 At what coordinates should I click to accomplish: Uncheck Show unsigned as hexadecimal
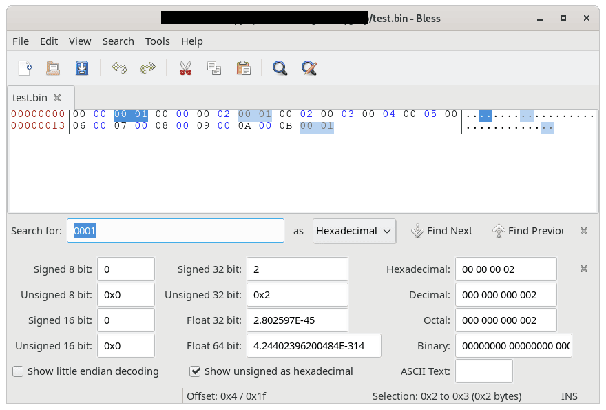click(x=195, y=371)
